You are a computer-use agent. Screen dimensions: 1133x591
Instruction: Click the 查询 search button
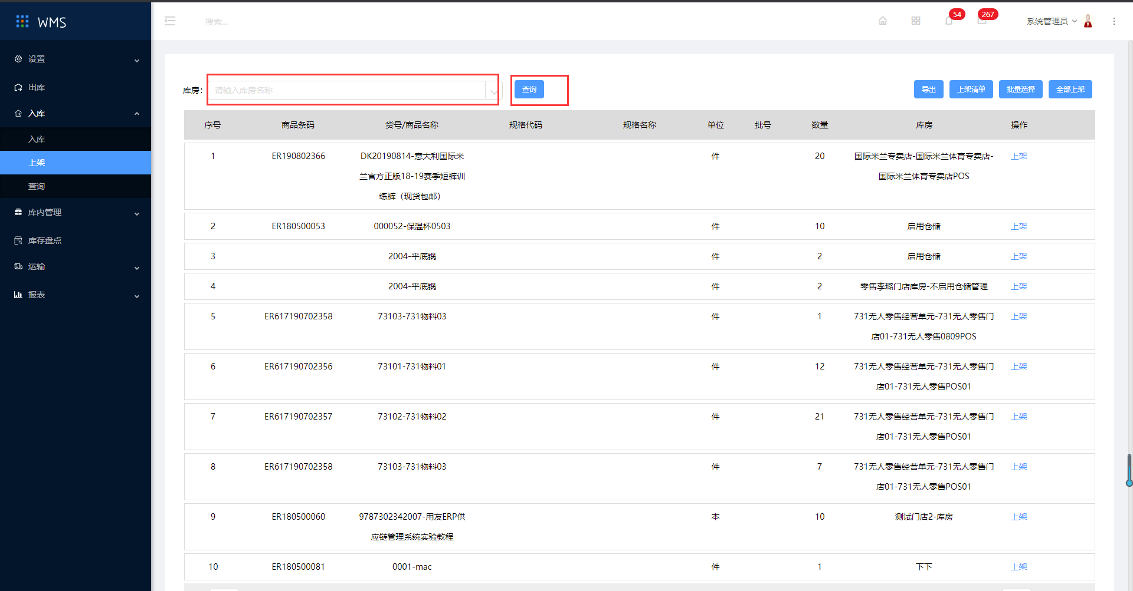point(529,90)
